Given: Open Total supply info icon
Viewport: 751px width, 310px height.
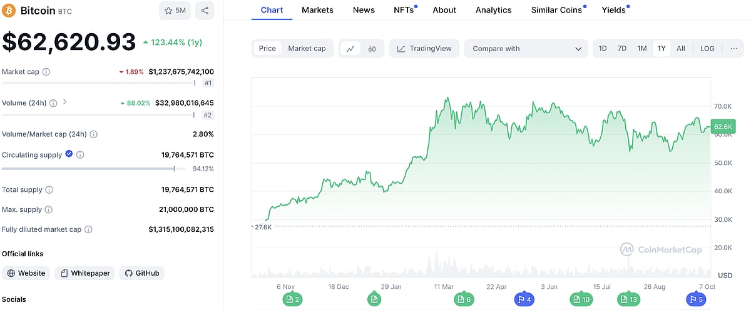Looking at the screenshot, I should (49, 189).
